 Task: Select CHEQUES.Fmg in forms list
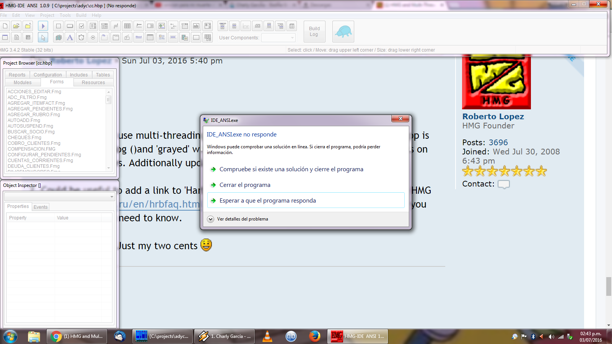tap(24, 138)
